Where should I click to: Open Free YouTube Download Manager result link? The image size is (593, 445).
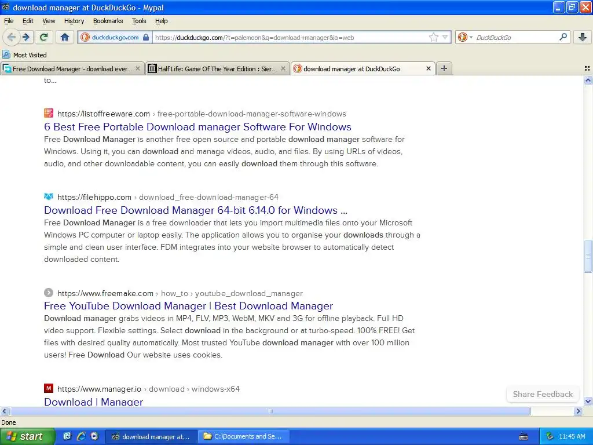tap(188, 306)
